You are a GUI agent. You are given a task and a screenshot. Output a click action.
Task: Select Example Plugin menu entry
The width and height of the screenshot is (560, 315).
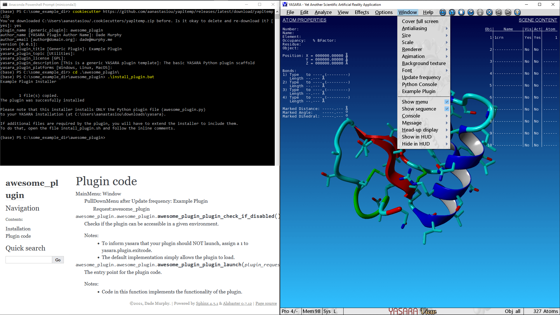point(419,91)
